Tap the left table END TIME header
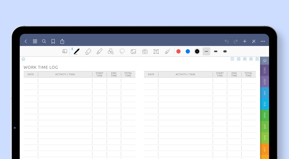The image size is (289, 159). click(114, 74)
